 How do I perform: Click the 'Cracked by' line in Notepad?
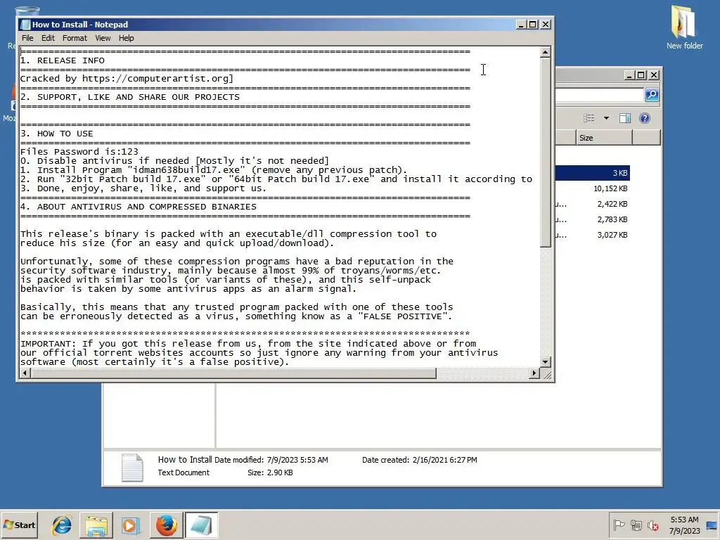point(127,79)
